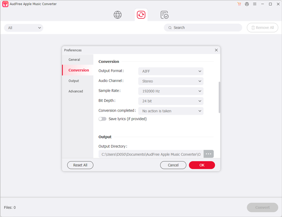282x217 pixels.
Task: Open the Advanced preferences tab
Action: tap(78, 91)
